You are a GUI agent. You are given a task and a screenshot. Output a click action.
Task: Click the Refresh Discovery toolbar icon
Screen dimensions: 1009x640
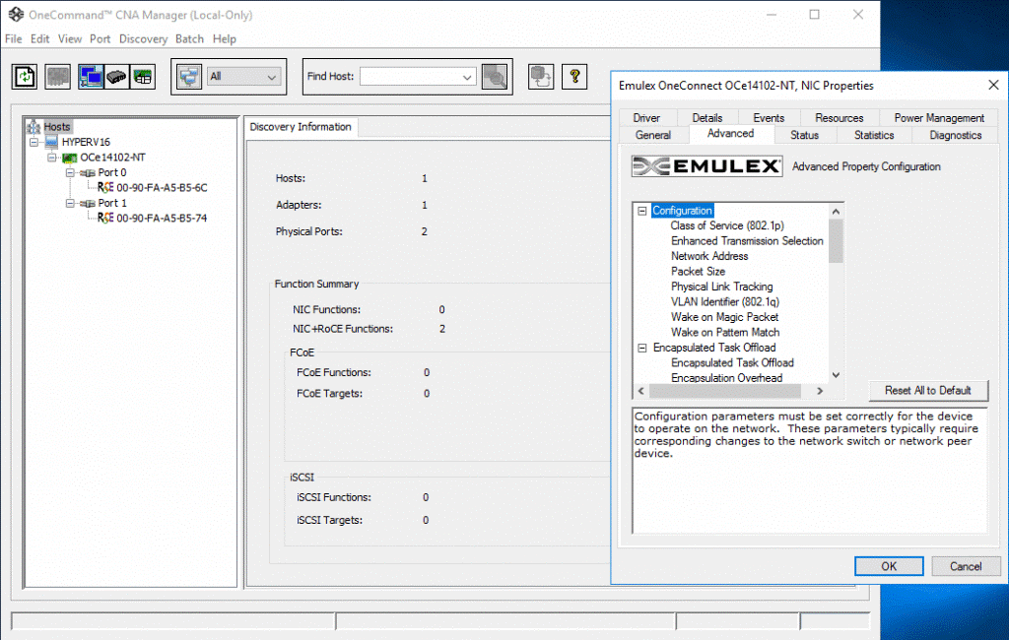click(25, 77)
